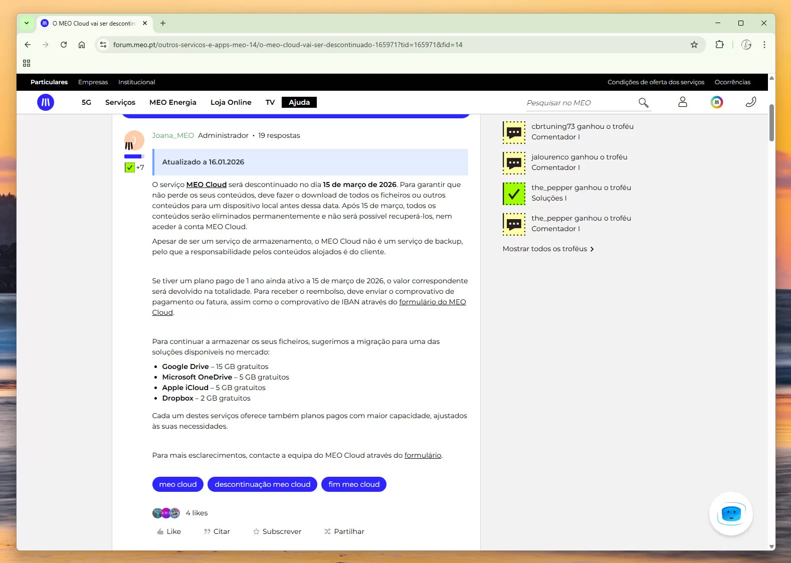Open the Loja Online menu item
791x563 pixels.
pos(231,102)
